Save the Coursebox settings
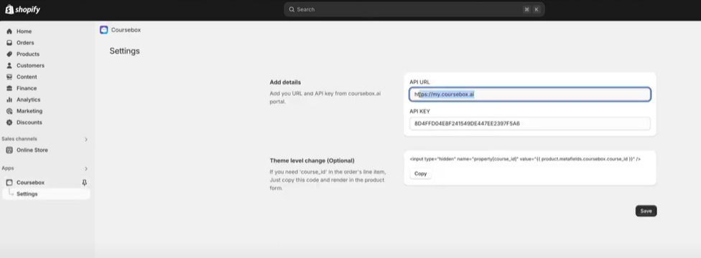Screen dimensions: 701x258 [646, 211]
